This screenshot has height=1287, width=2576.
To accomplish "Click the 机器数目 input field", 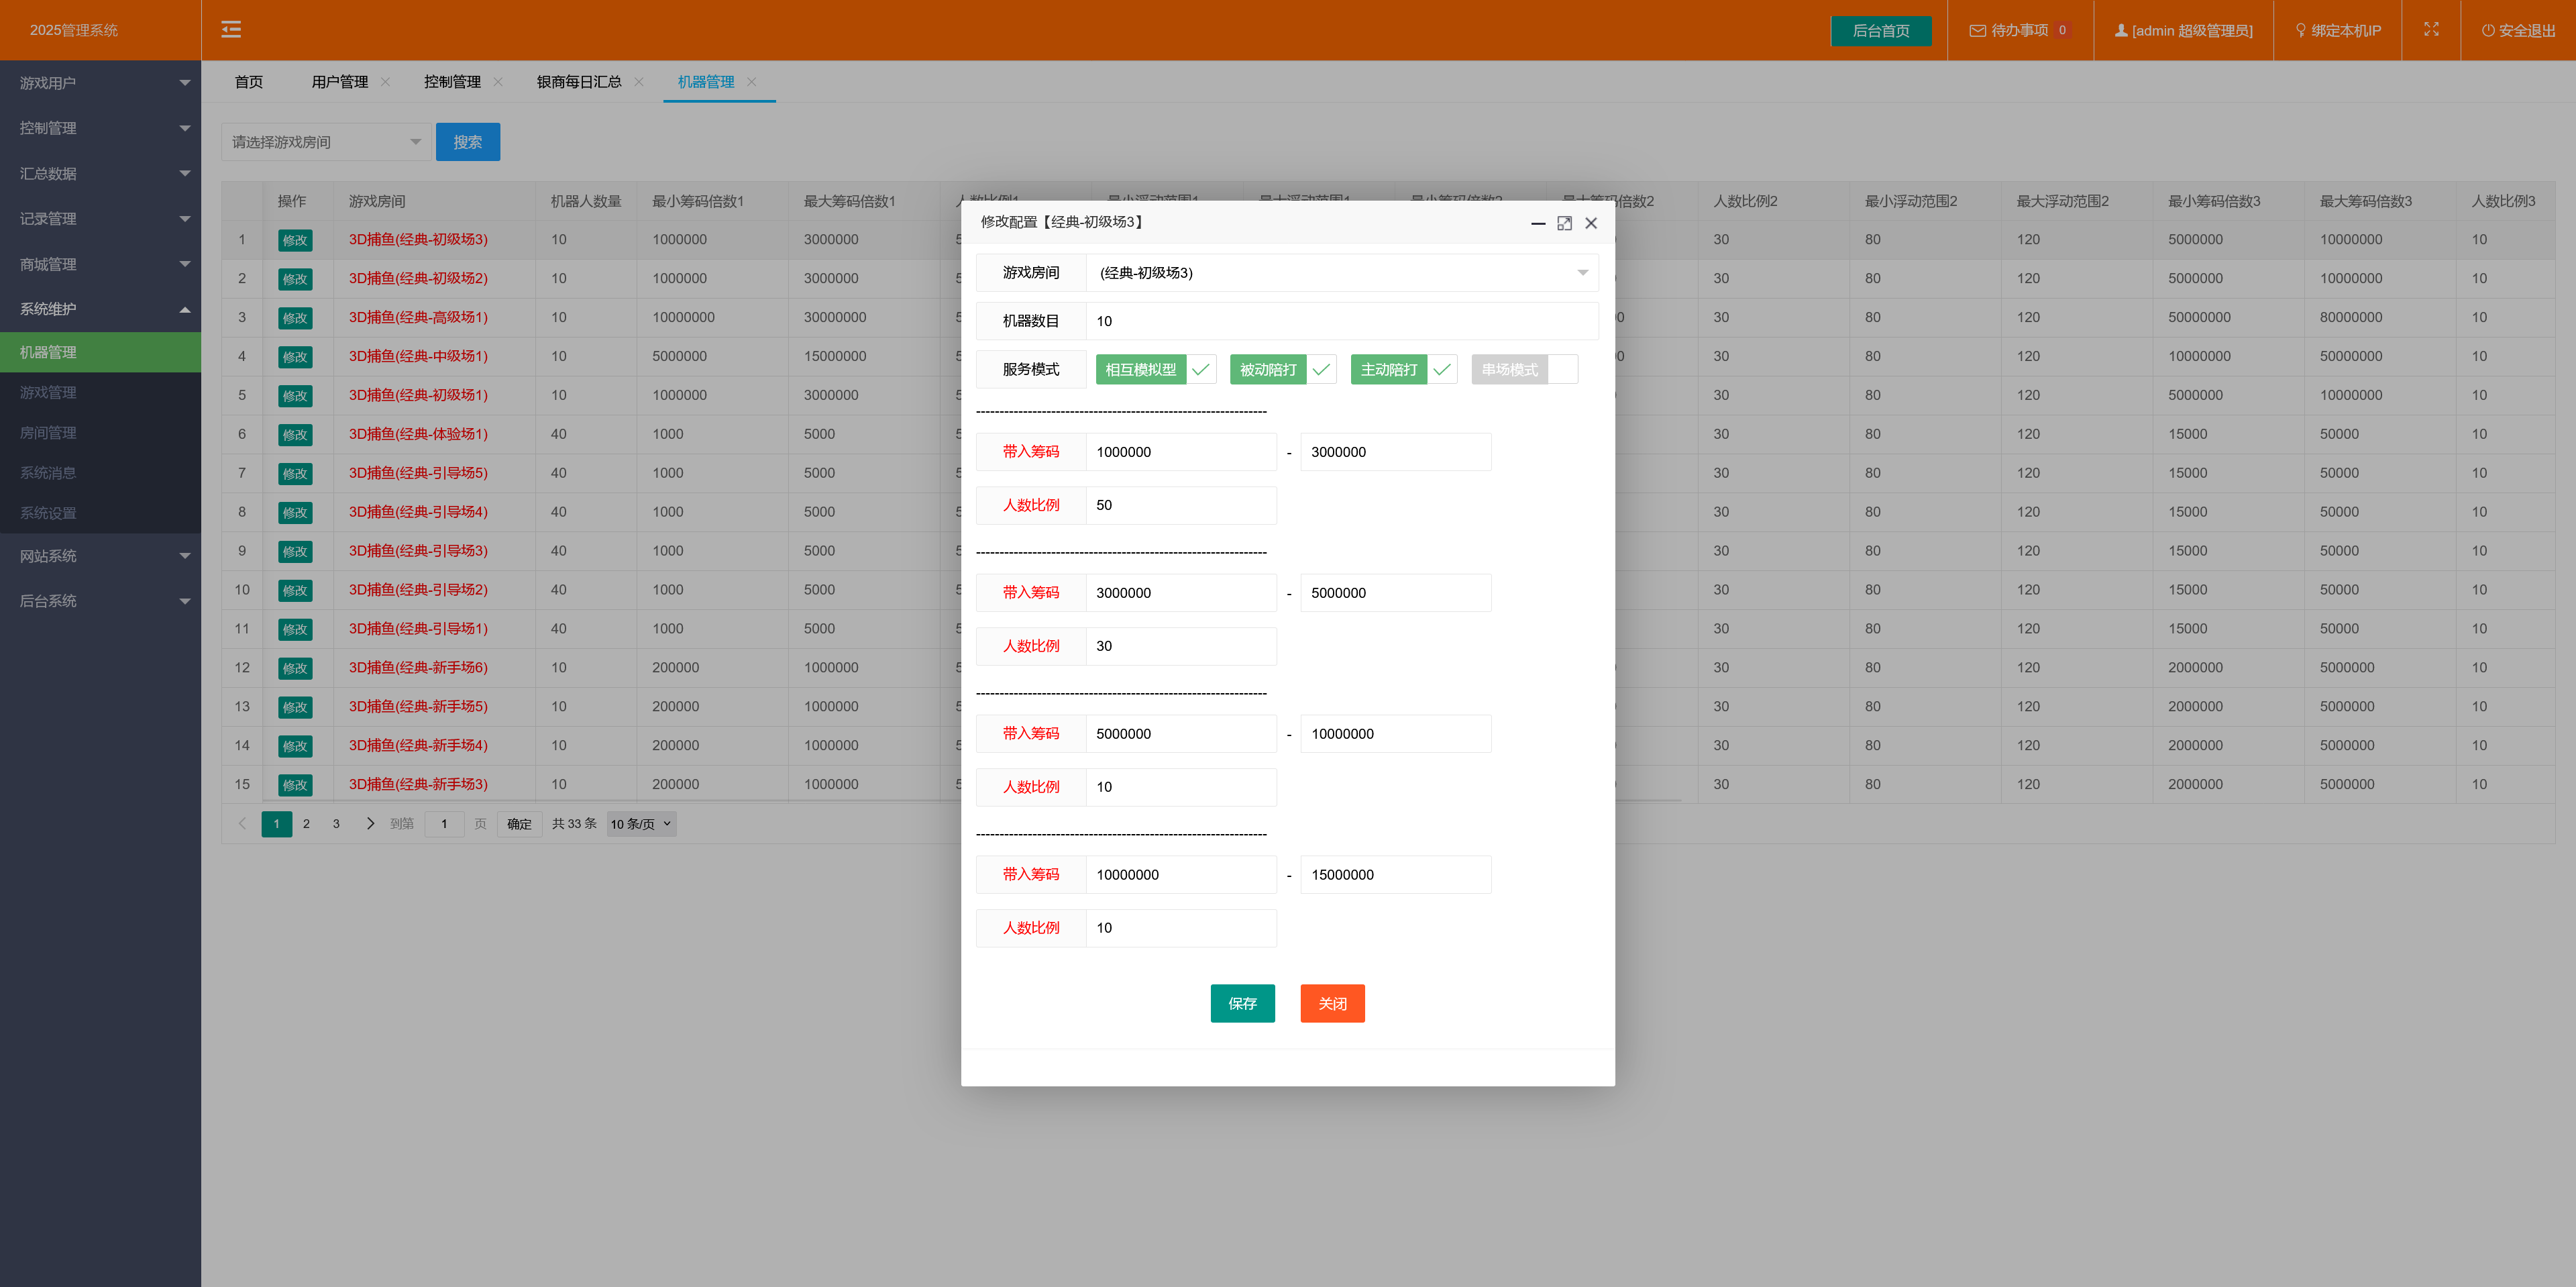I will click(1340, 321).
